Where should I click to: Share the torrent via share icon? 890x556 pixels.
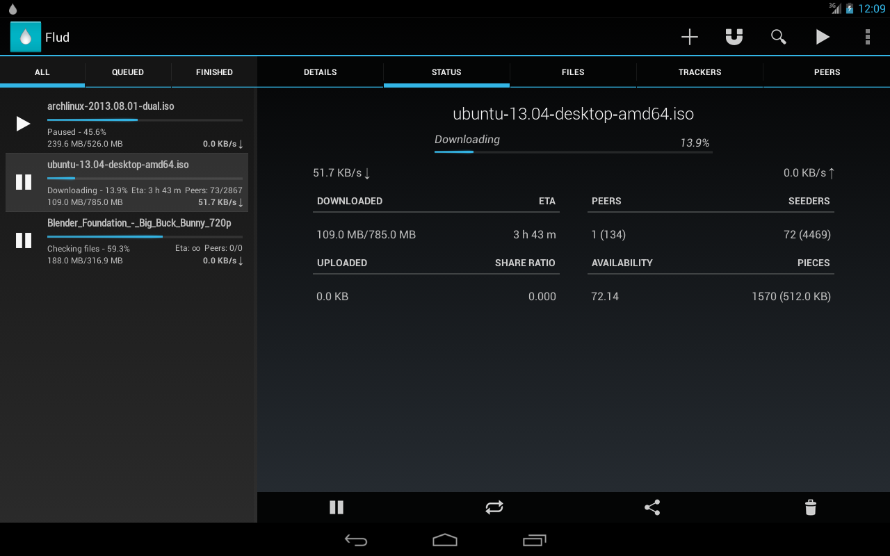click(652, 507)
